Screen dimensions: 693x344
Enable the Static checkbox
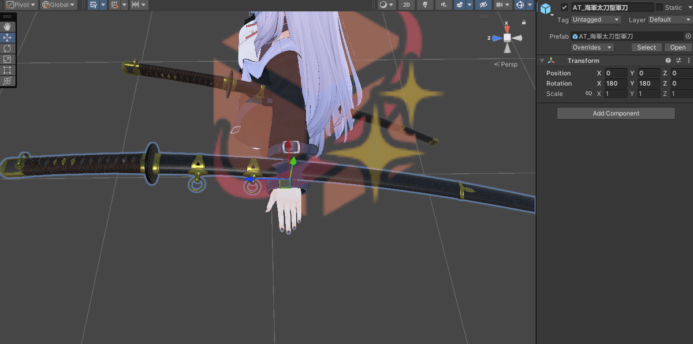658,8
